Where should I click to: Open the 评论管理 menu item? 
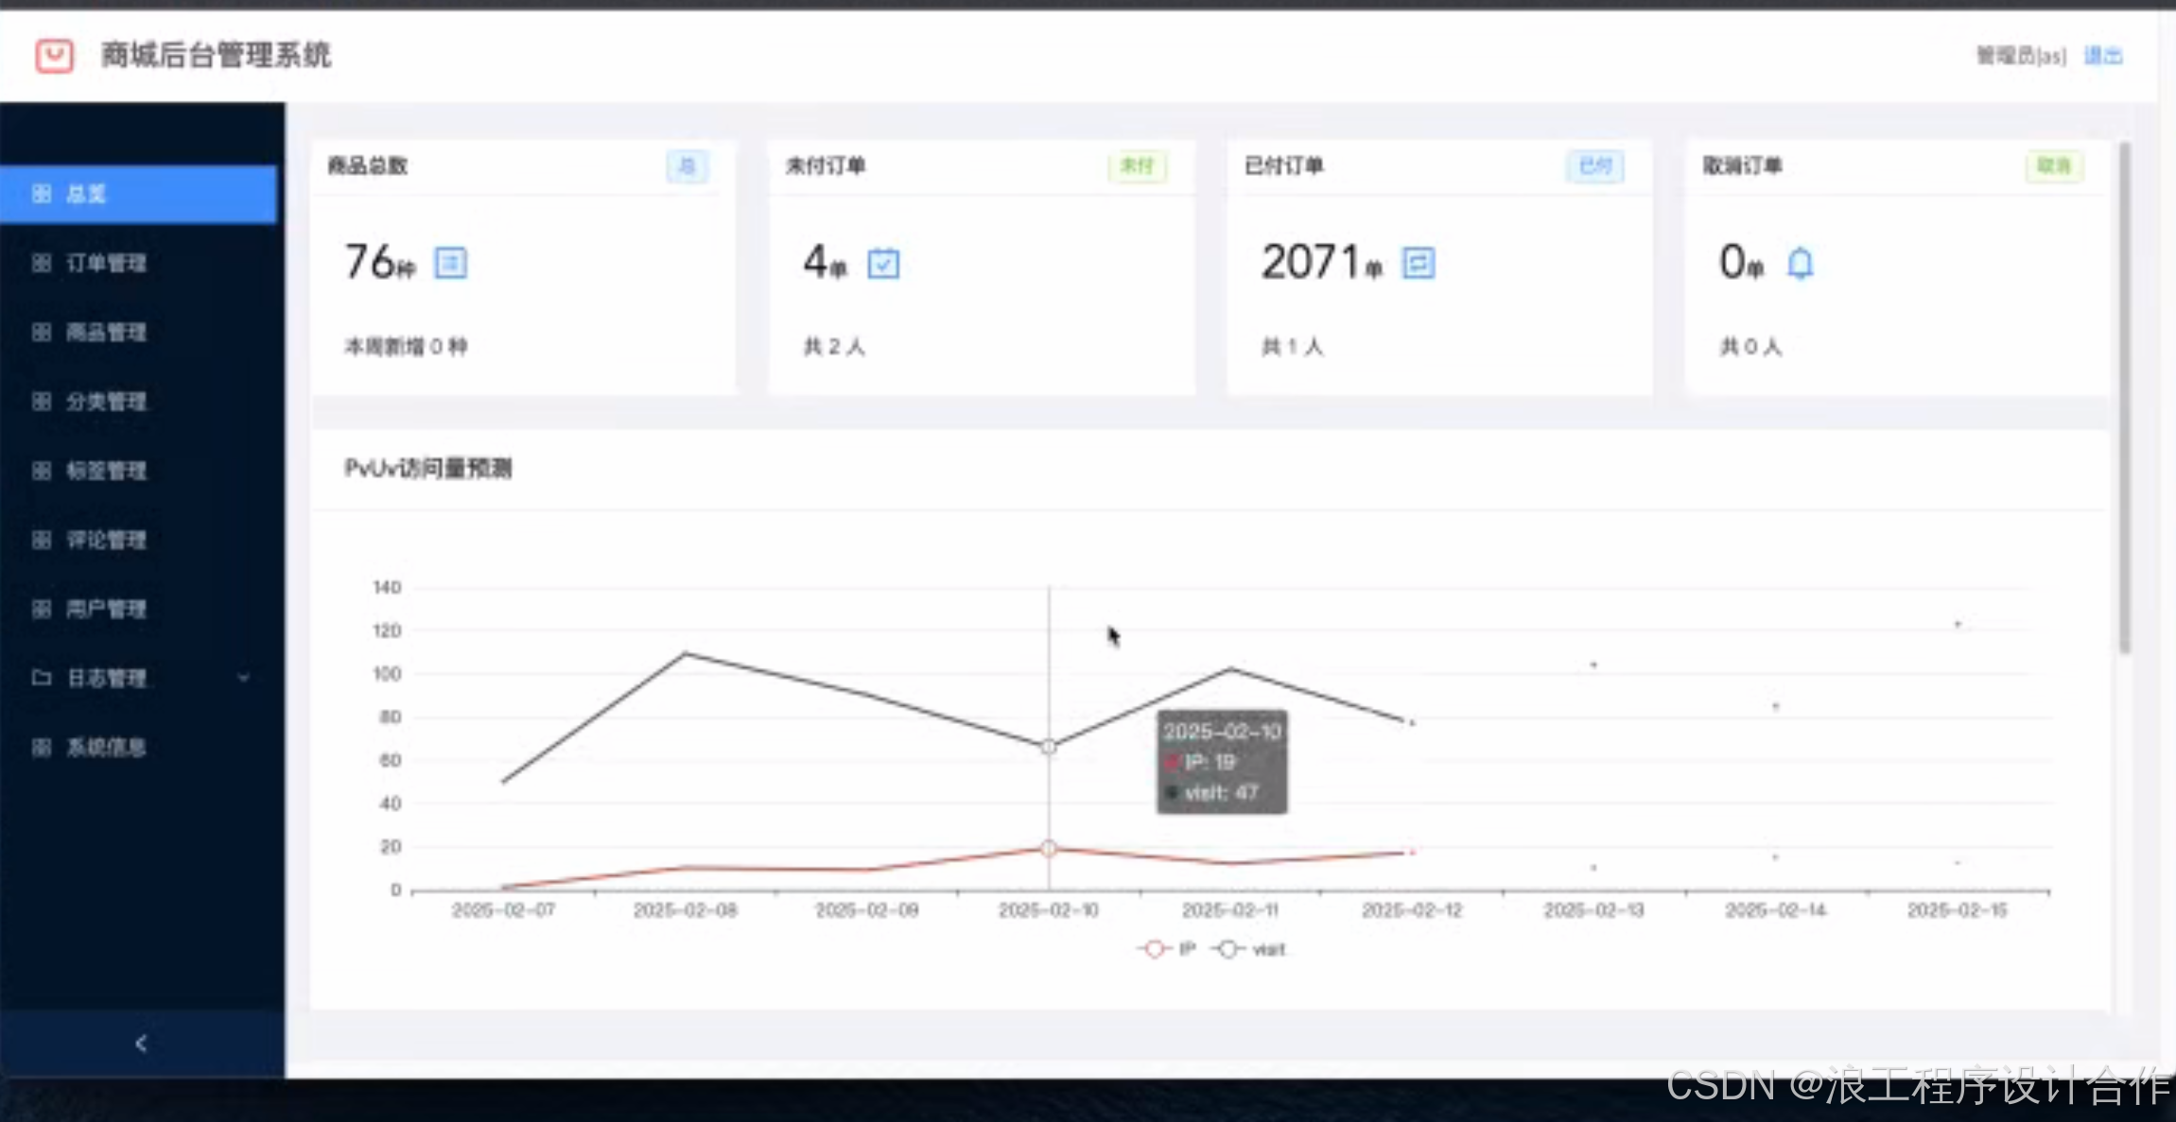point(106,540)
